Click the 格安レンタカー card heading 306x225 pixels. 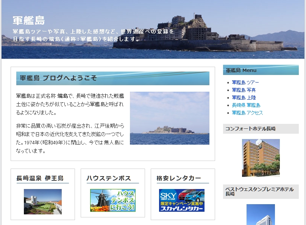pos(179,178)
